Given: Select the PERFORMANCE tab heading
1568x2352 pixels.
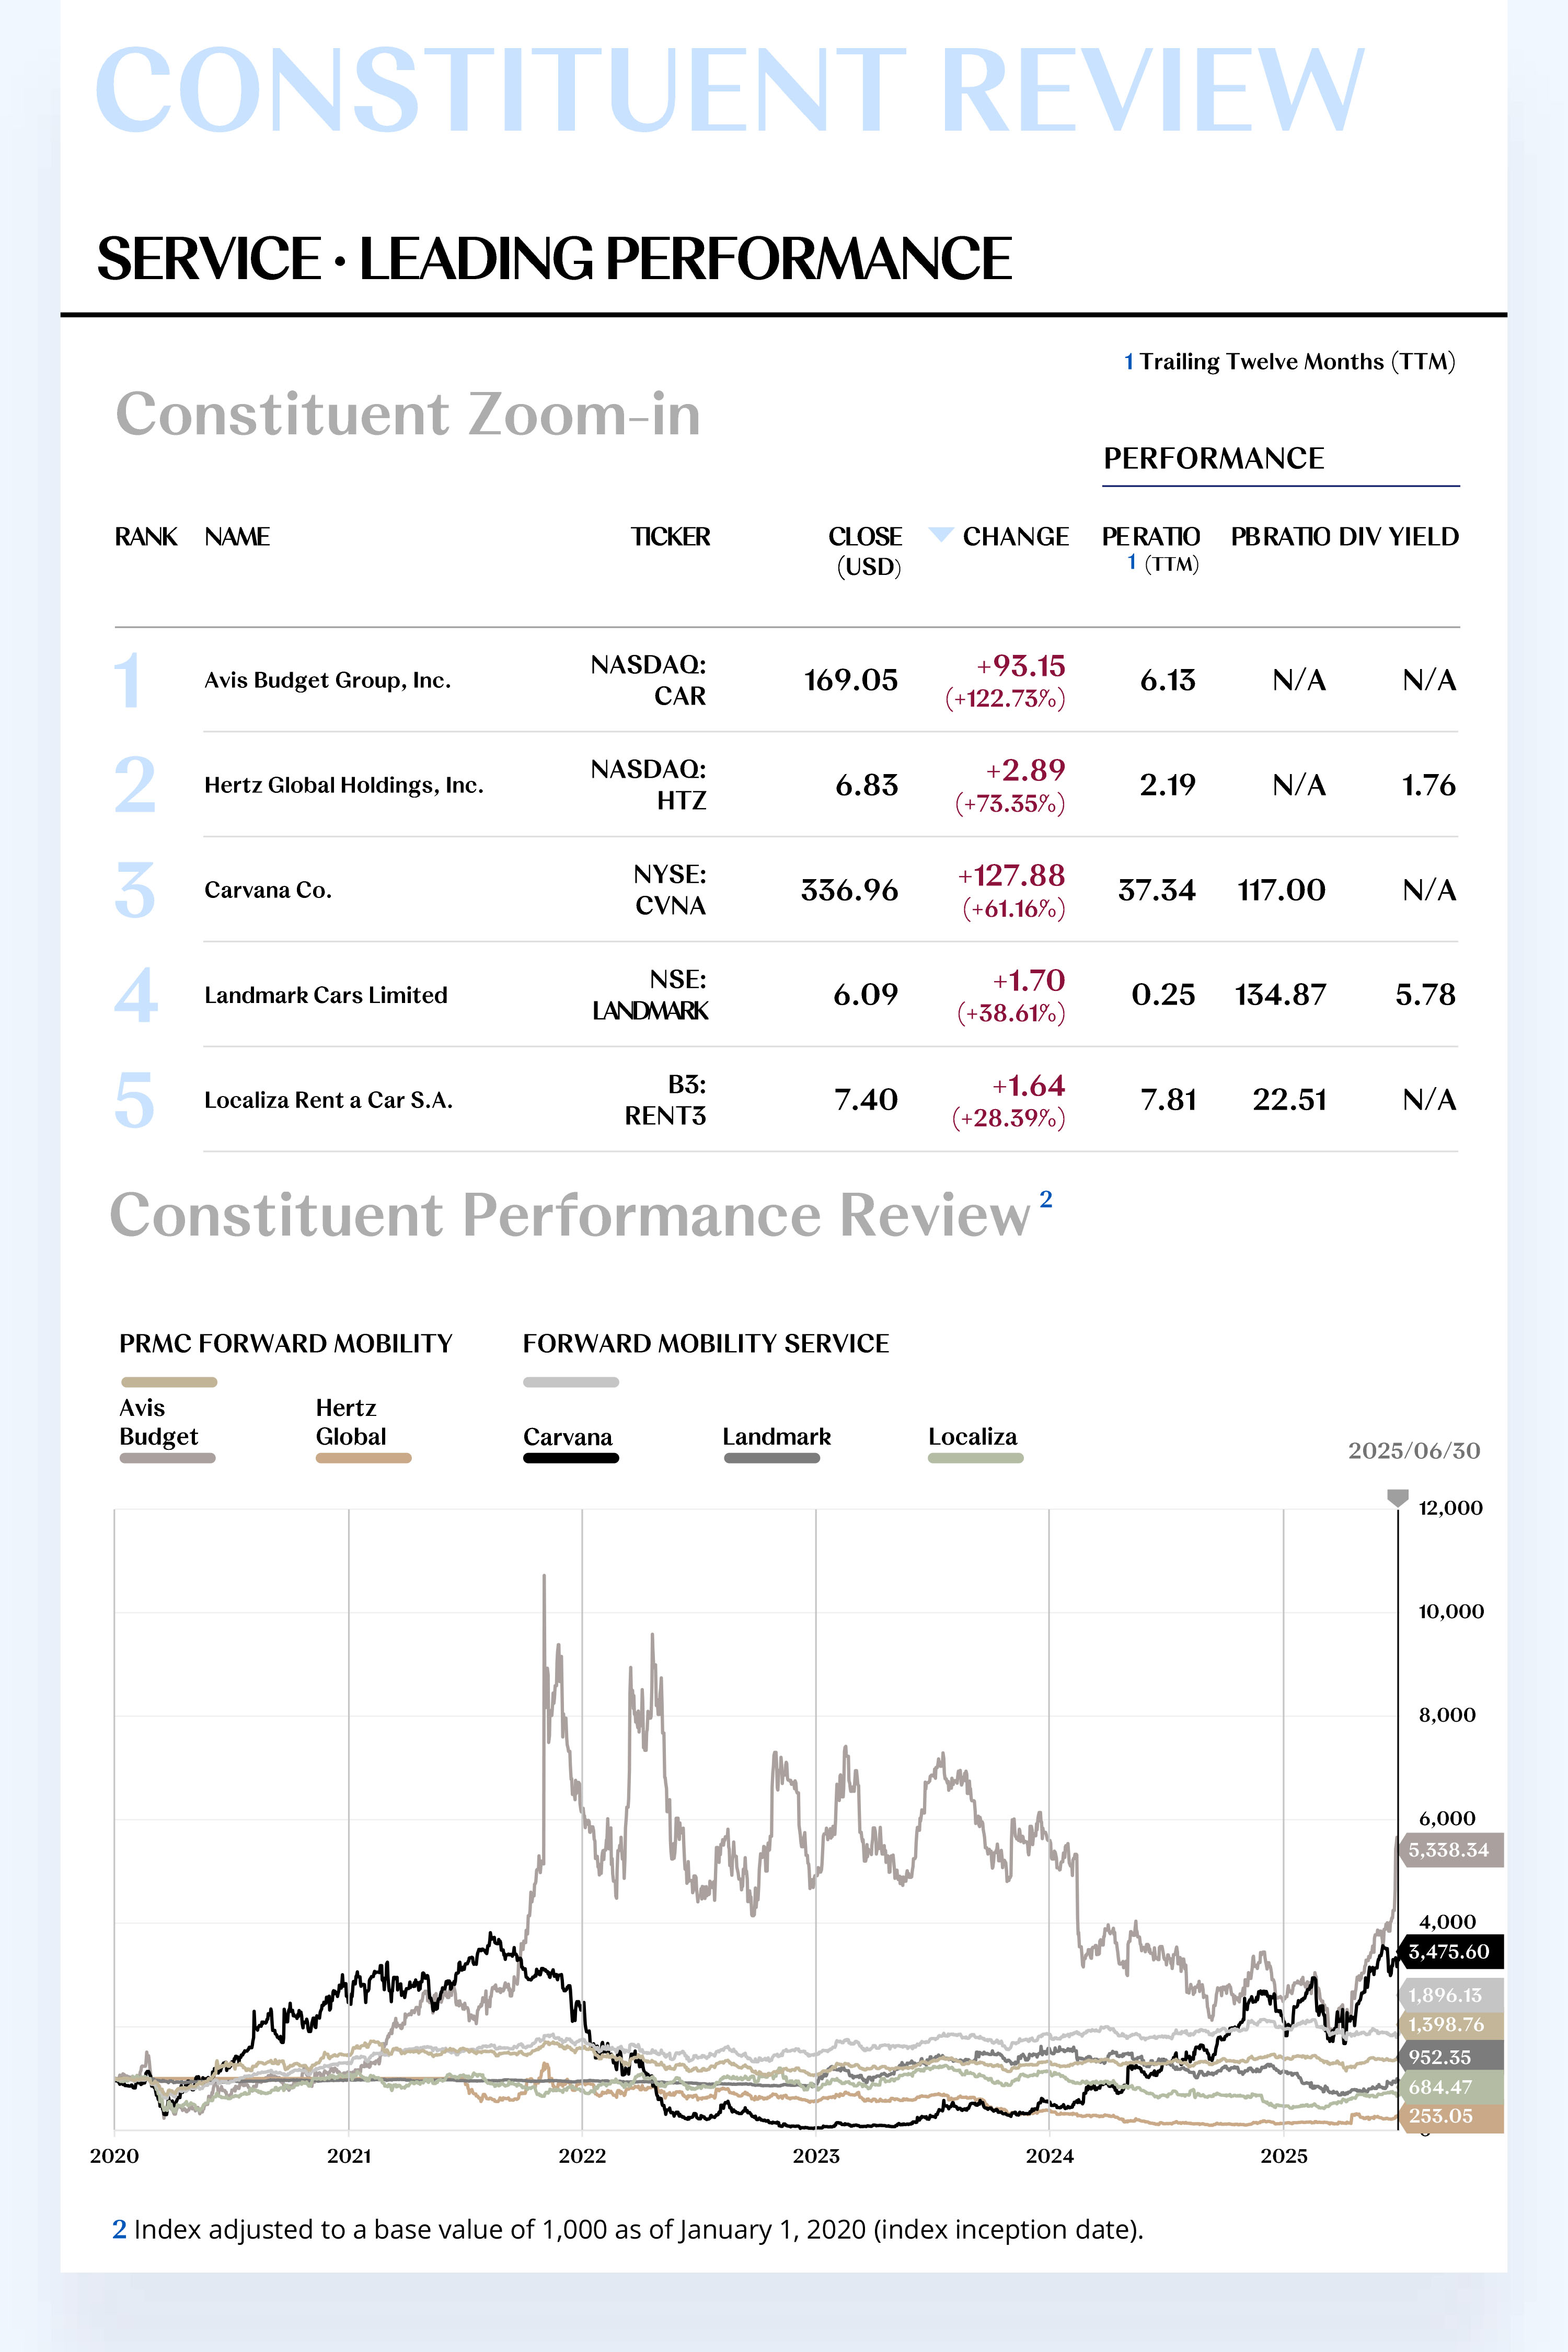Looking at the screenshot, I should coord(1213,458).
